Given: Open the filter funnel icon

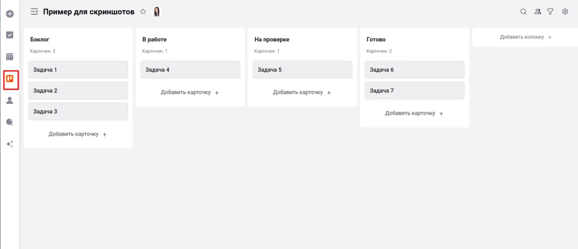Looking at the screenshot, I should pos(550,11).
